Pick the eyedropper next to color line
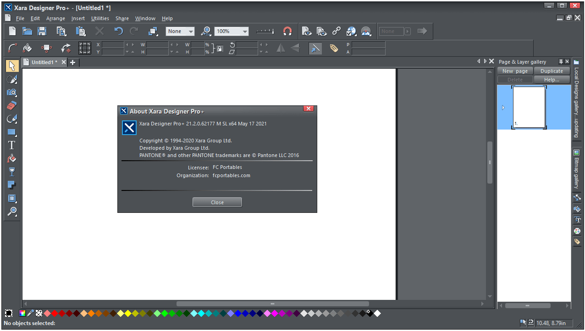 click(31, 314)
